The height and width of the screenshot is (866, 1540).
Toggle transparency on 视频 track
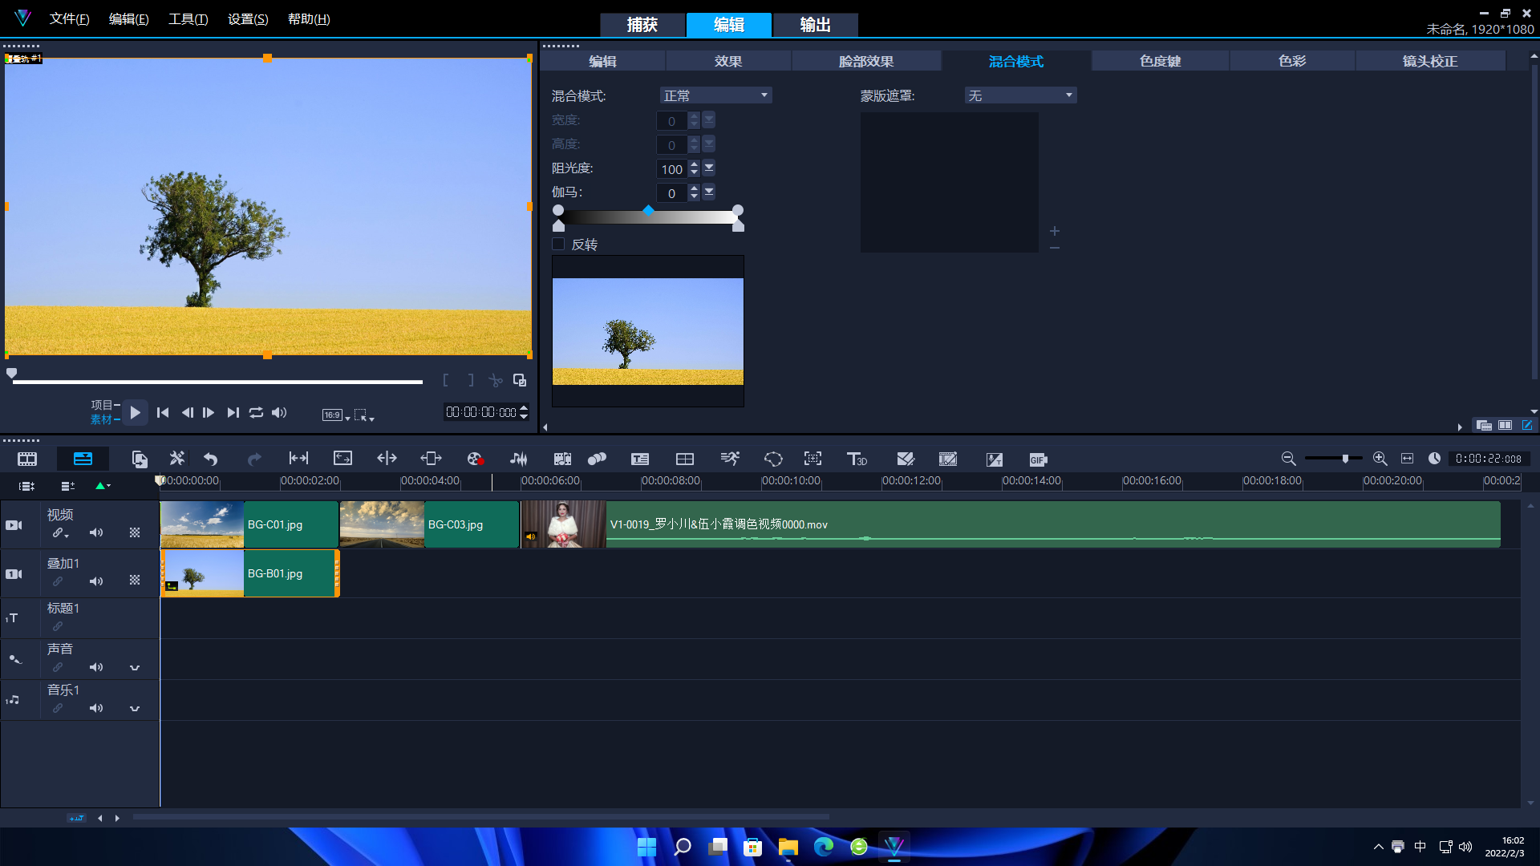[x=135, y=532]
